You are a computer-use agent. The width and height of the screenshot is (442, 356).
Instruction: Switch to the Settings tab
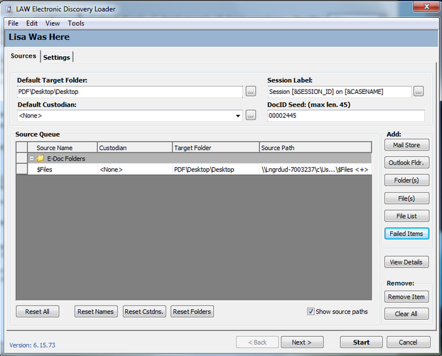[57, 58]
